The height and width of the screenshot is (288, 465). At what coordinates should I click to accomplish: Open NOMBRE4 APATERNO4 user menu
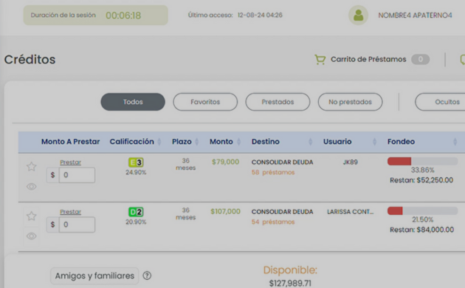(x=415, y=15)
